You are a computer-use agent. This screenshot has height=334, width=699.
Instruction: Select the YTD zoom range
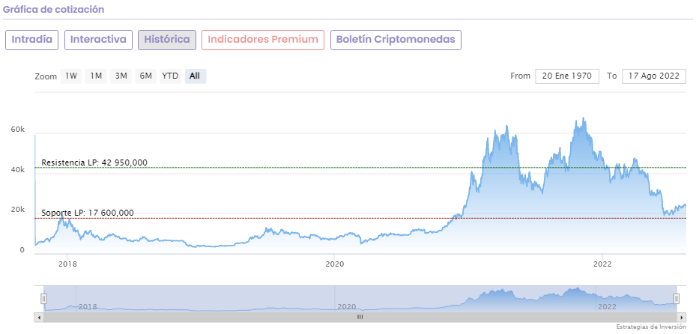tap(170, 76)
